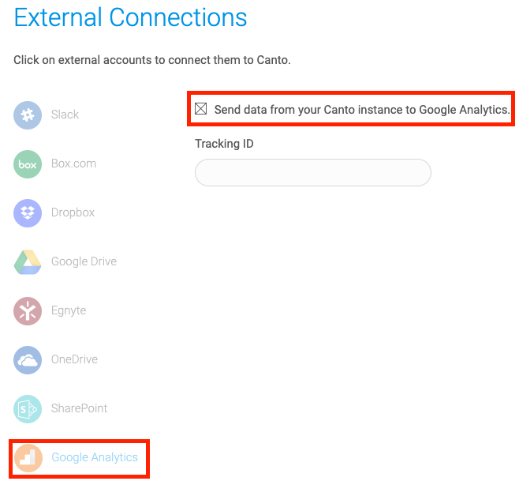Open the Box.com connection label
This screenshot has width=519, height=481.
pyautogui.click(x=73, y=163)
